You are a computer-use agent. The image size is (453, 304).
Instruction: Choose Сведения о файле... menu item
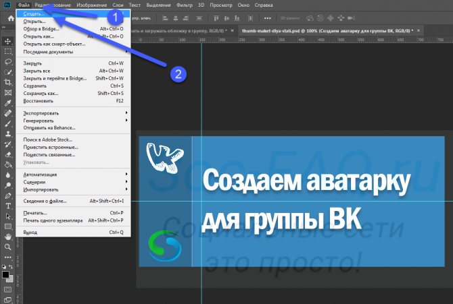click(73, 201)
